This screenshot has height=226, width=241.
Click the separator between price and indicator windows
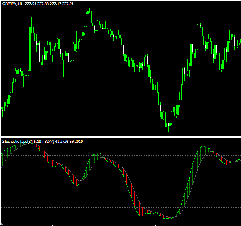click(x=121, y=137)
